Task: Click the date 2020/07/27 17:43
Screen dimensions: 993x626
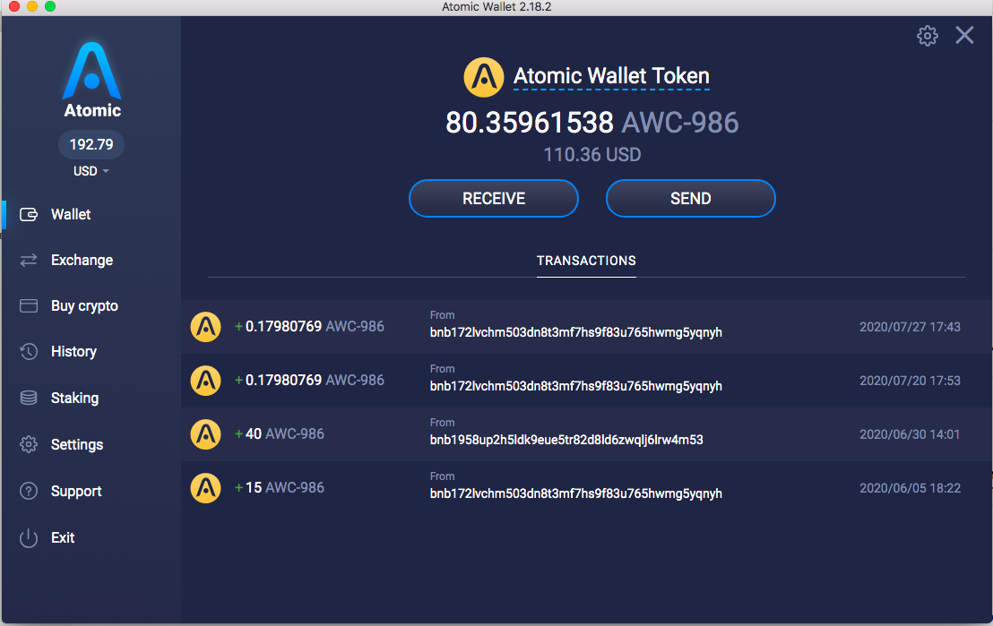Action: [910, 327]
